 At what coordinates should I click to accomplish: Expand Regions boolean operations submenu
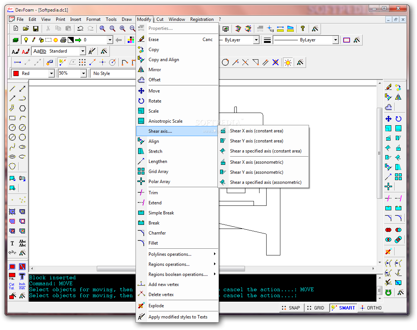point(177,274)
